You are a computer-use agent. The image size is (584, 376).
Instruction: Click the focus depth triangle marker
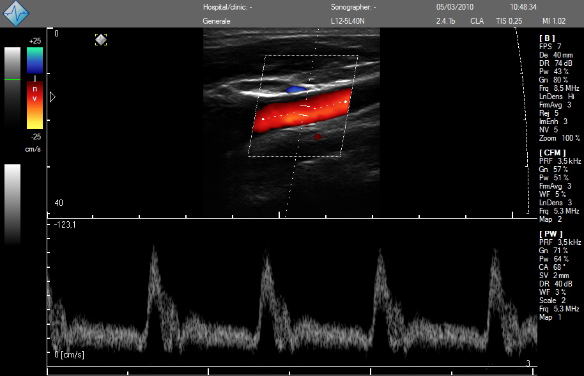[52, 97]
